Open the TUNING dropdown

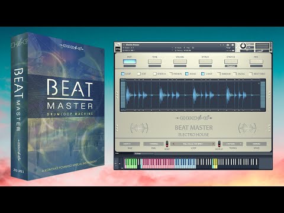point(233,144)
